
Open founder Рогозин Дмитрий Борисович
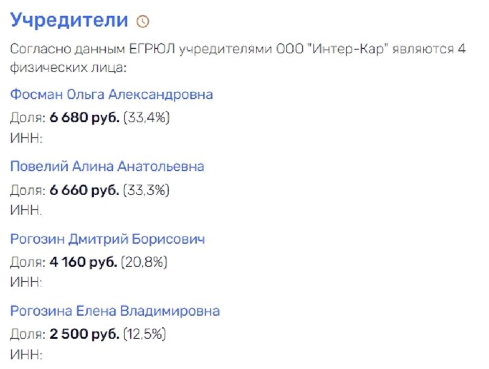(108, 239)
